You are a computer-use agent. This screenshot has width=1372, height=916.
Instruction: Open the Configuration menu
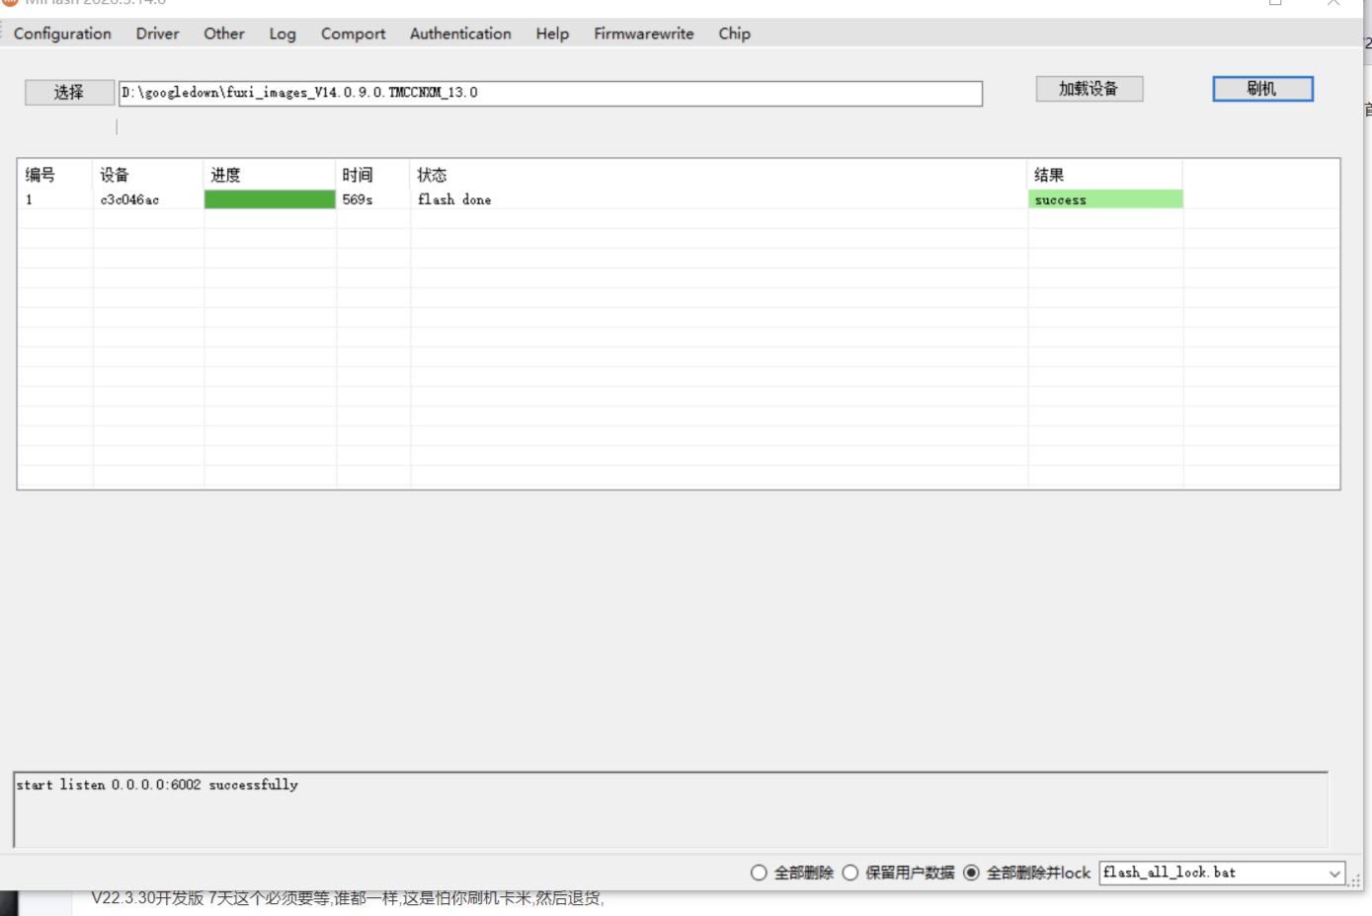click(62, 34)
